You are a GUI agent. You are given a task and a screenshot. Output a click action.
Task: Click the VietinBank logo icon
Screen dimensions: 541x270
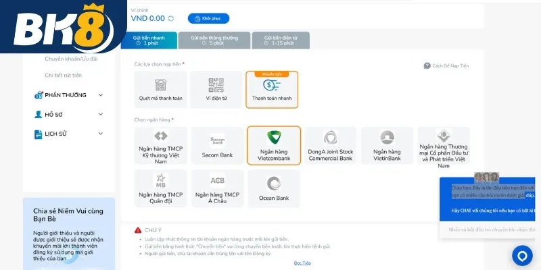[387, 137]
